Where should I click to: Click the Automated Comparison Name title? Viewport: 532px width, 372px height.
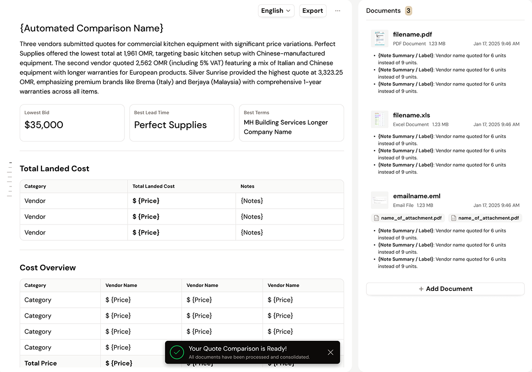click(x=91, y=28)
